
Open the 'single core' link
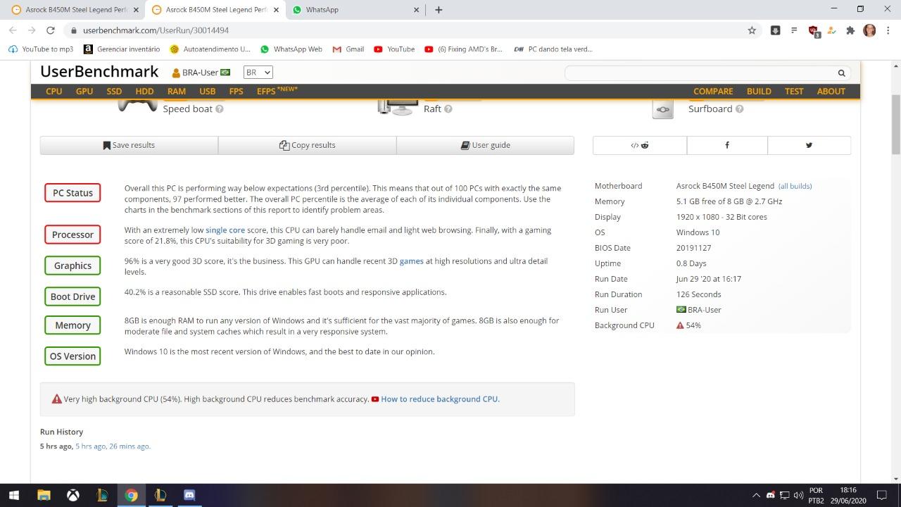point(225,230)
